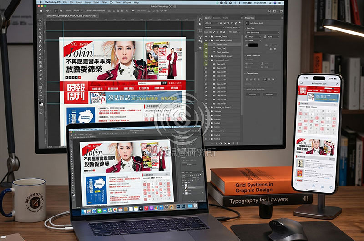Select the Zoom tool on the monitor

pos(40,92)
